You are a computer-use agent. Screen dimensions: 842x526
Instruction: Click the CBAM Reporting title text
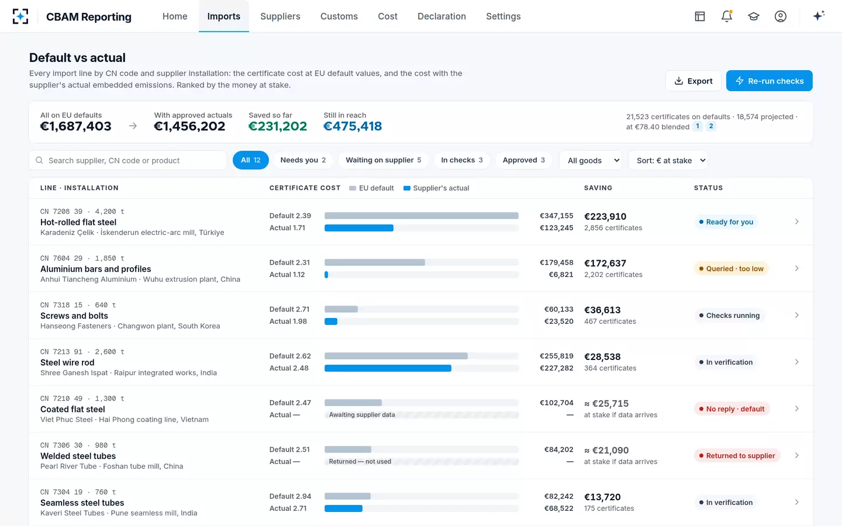coord(89,16)
